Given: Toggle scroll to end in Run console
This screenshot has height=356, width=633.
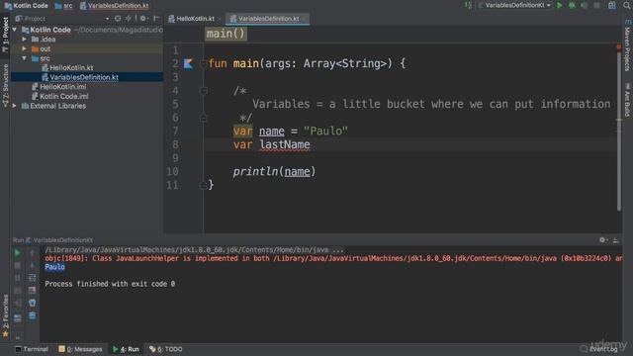Looking at the screenshot, I should click(x=33, y=290).
